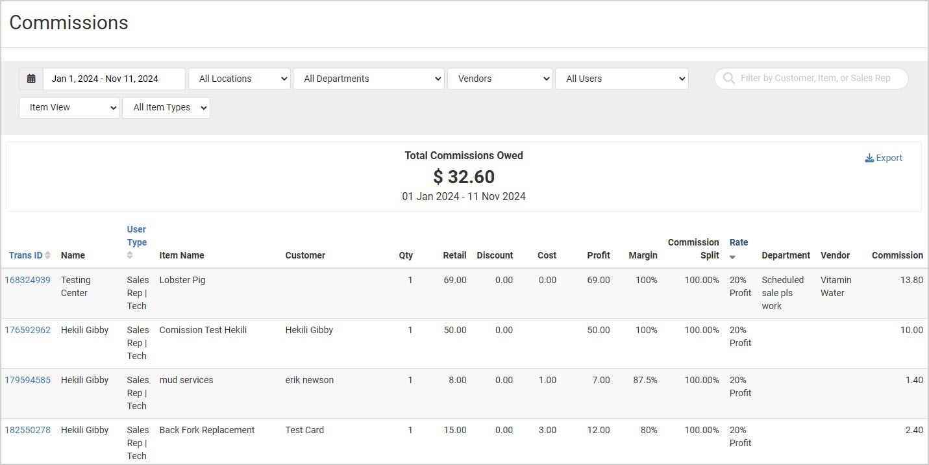This screenshot has height=465, width=929.
Task: Sort by User Type column header
Action: click(x=137, y=236)
